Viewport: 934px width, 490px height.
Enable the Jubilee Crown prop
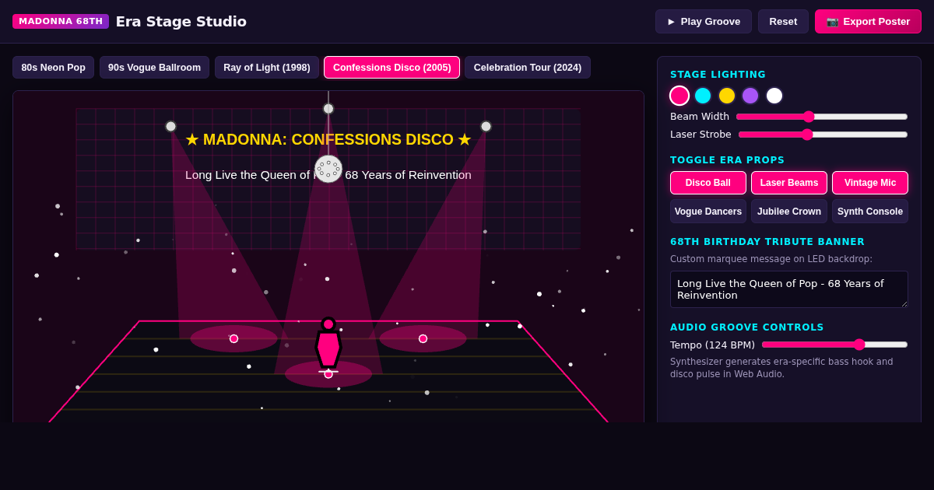(x=789, y=212)
